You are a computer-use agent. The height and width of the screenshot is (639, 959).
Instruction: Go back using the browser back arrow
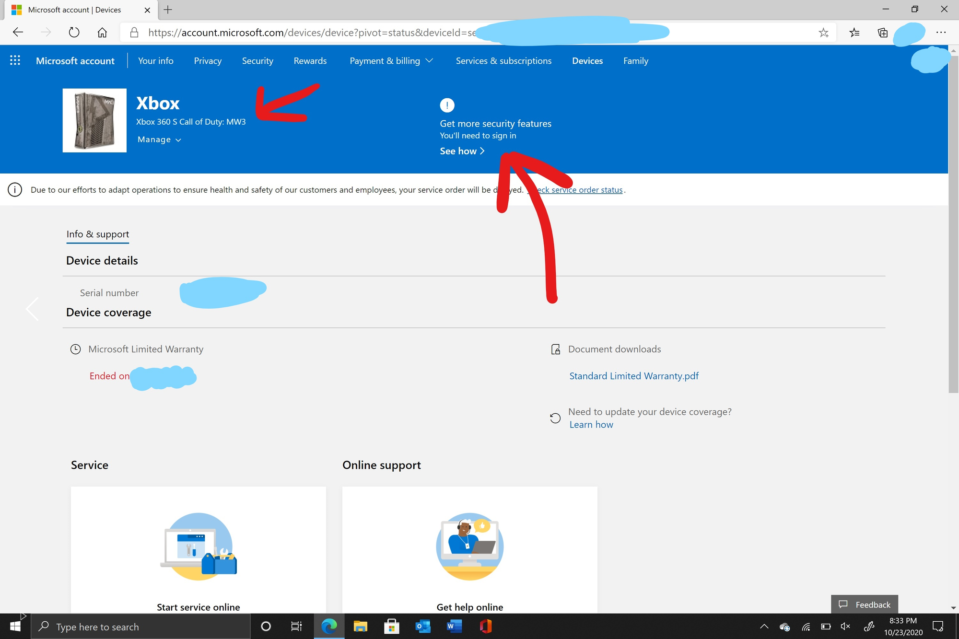[x=18, y=32]
